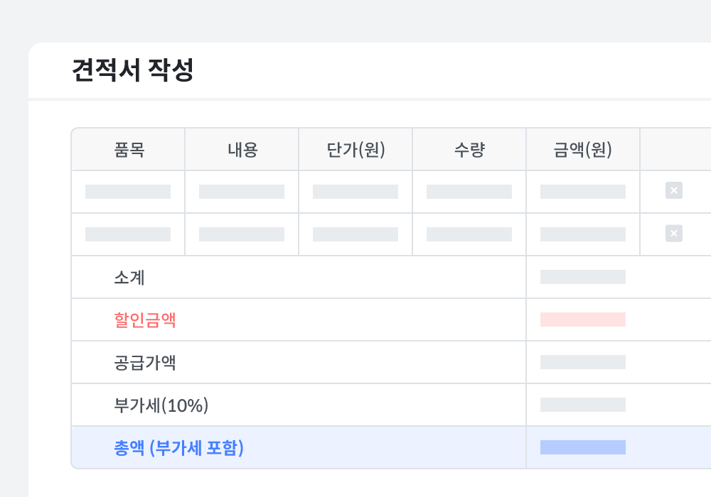The width and height of the screenshot is (711, 497).
Task: Edit first row 내용 field
Action: [242, 192]
